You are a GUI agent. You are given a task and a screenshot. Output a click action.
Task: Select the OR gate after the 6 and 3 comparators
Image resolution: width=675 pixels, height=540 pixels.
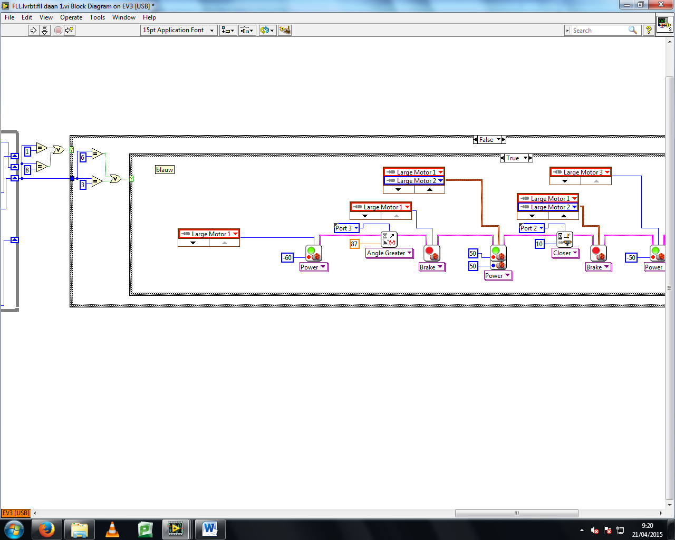click(115, 179)
